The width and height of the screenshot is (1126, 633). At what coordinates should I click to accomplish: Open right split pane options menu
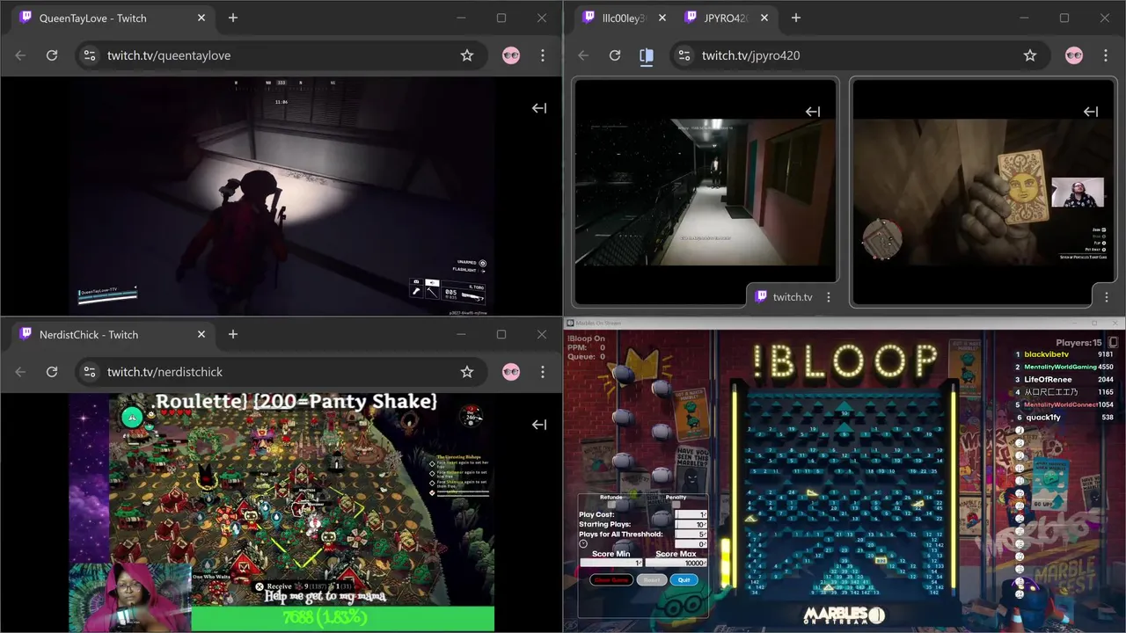[1105, 297]
